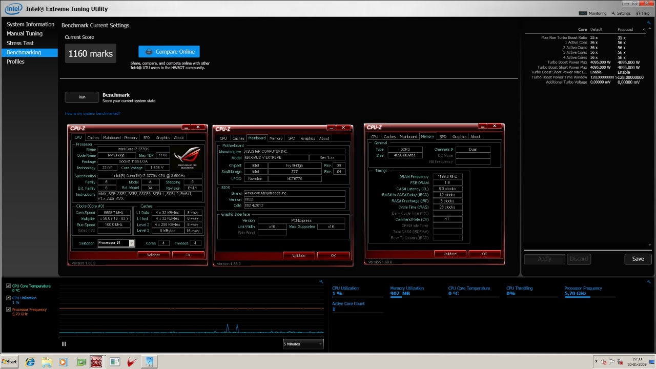Open Help with the question mark icon

638,13
